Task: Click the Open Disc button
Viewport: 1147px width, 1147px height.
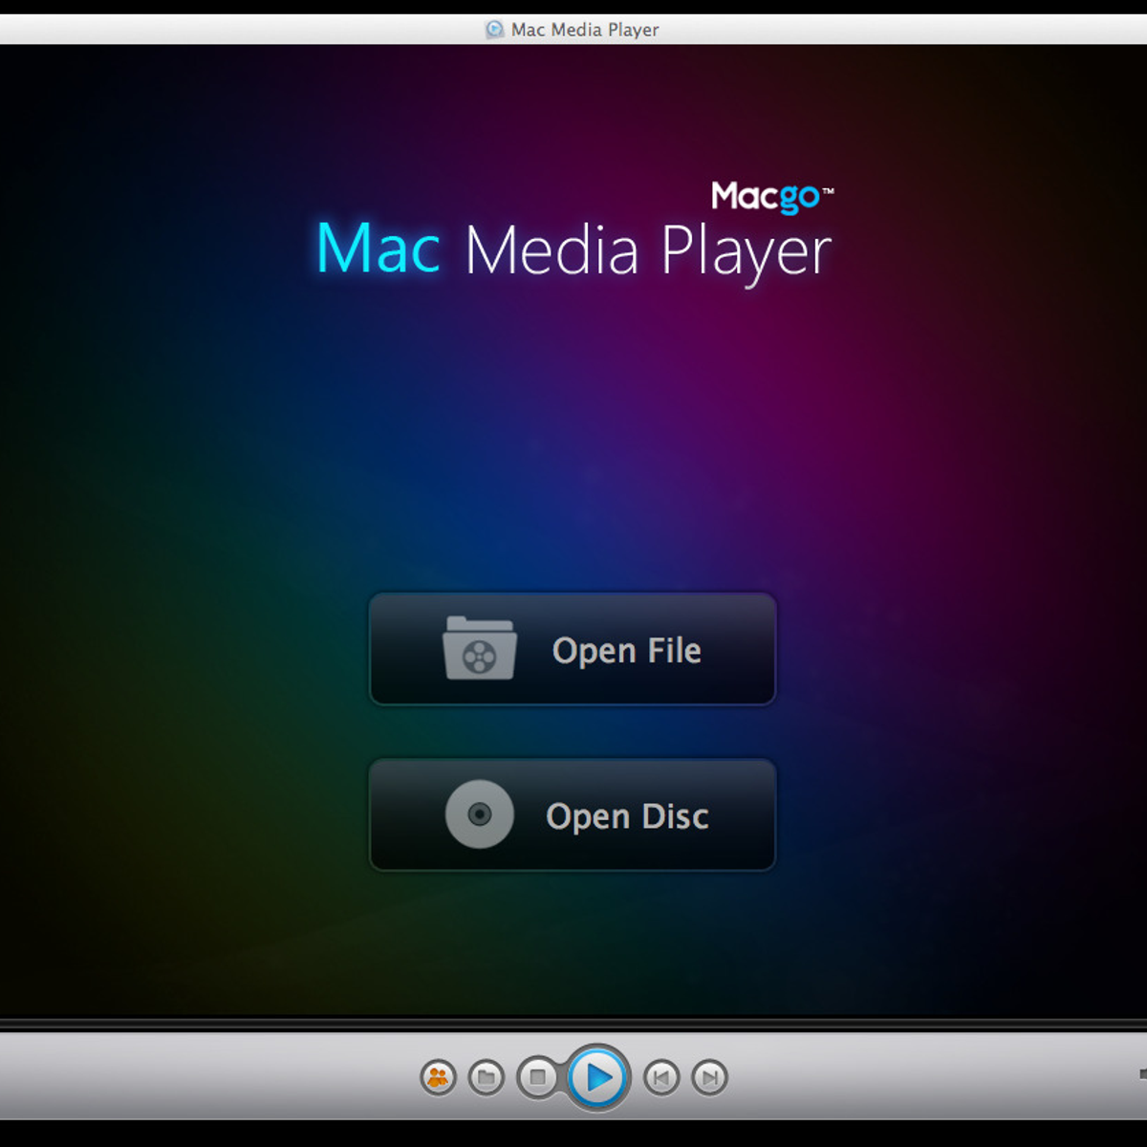Action: pyautogui.click(x=572, y=815)
